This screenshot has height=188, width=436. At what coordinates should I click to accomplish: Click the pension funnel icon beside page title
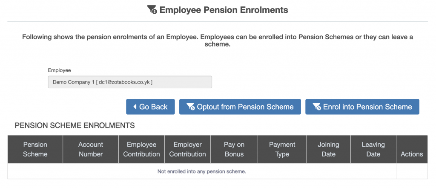(x=152, y=10)
